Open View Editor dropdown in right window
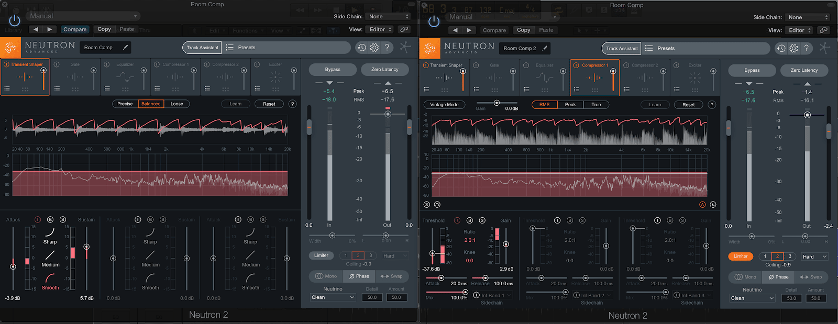The width and height of the screenshot is (838, 324). point(799,30)
